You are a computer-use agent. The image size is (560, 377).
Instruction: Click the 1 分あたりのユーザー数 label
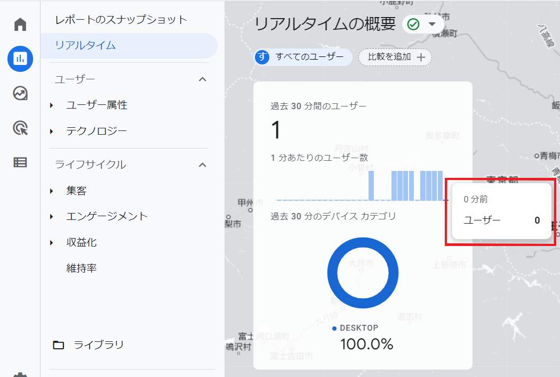[319, 158]
